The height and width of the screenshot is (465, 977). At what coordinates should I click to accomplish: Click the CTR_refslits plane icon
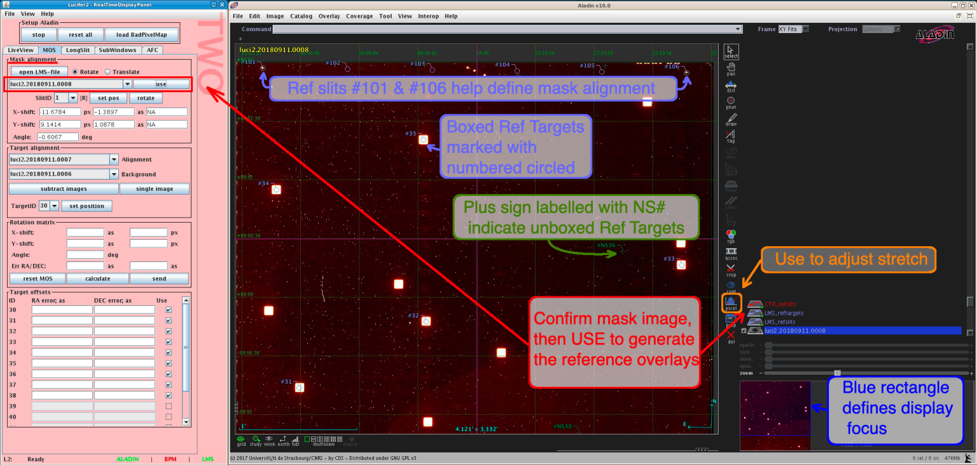pyautogui.click(x=755, y=304)
